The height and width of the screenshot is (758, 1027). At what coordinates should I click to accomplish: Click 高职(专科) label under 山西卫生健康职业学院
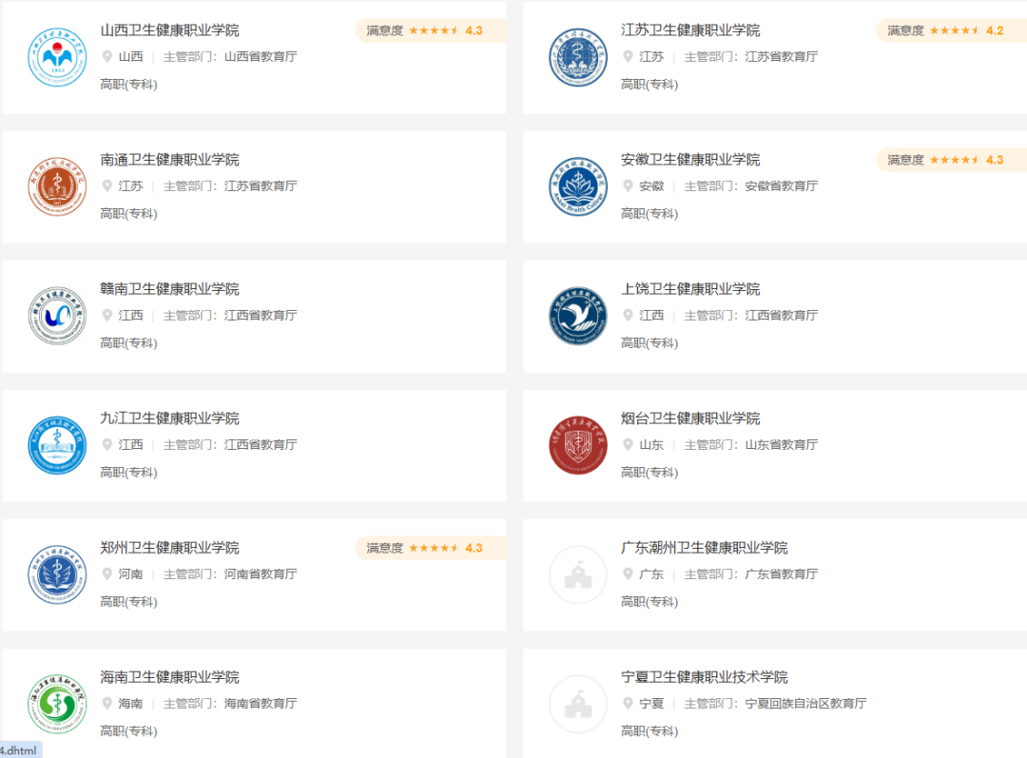(x=128, y=85)
